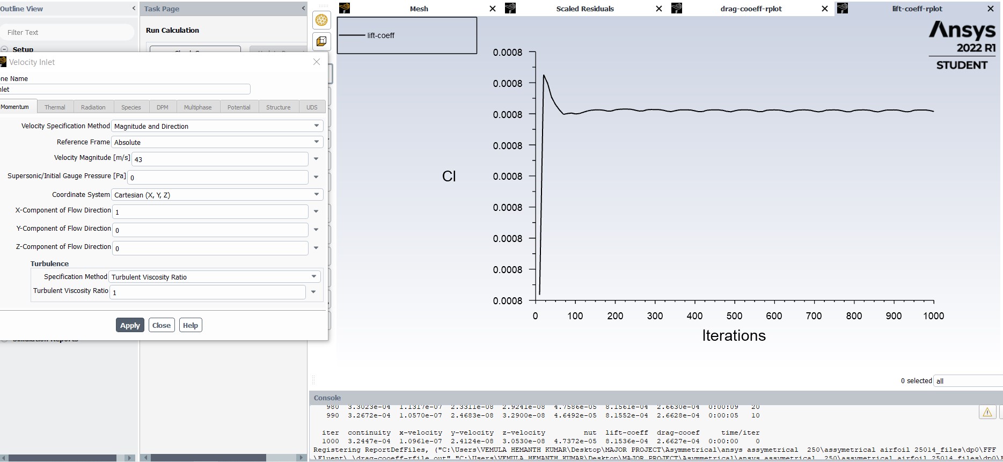Collapse the Task Page panel chevron
Screen dimensions: 1003x462
tap(303, 9)
